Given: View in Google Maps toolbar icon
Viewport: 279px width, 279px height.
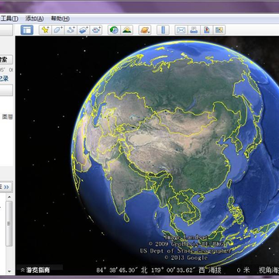Looking at the screenshot, I should coord(219,30).
